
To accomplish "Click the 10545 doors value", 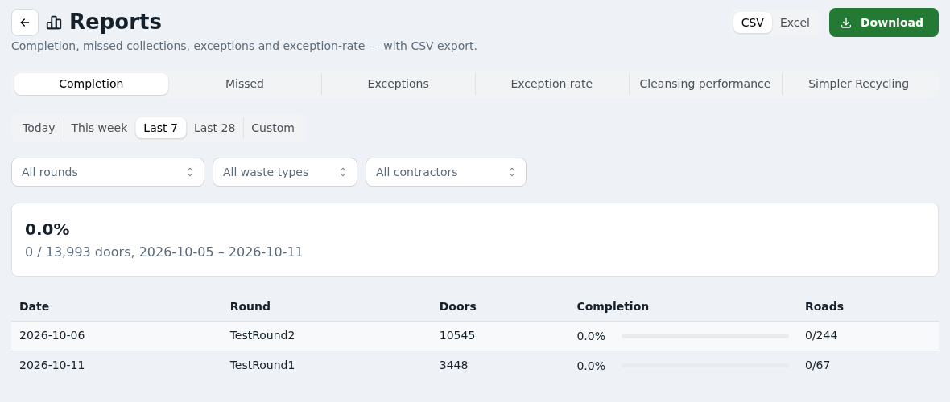I will [x=456, y=336].
